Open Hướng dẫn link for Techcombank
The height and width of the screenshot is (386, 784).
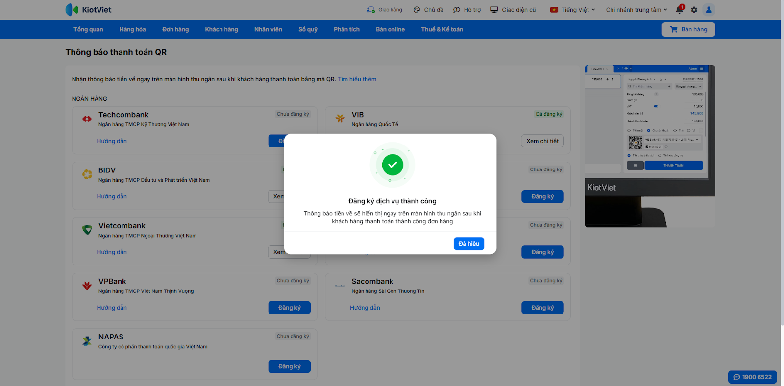(x=112, y=141)
